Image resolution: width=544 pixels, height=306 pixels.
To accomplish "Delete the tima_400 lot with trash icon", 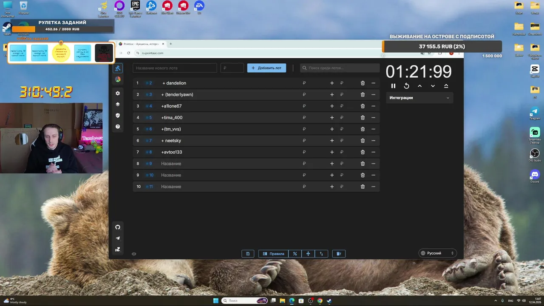I will 363,118.
